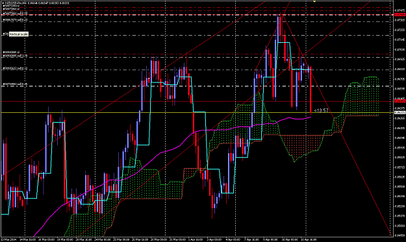Viewport: 406px width, 242px height.
Task: Click the '28 Mar 00:00' time axis label
Action: (159, 239)
